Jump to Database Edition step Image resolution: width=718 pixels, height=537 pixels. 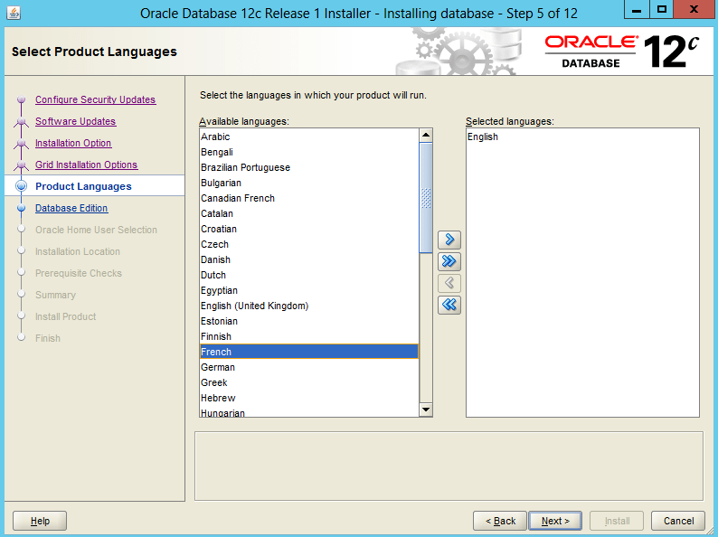point(71,208)
